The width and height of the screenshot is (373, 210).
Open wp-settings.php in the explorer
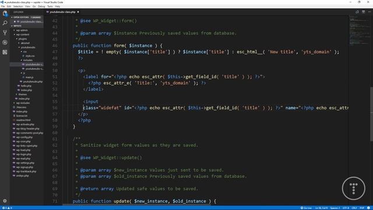tap(24, 163)
